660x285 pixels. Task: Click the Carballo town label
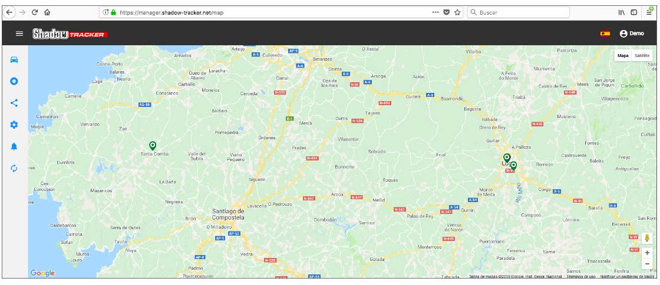pos(187,84)
